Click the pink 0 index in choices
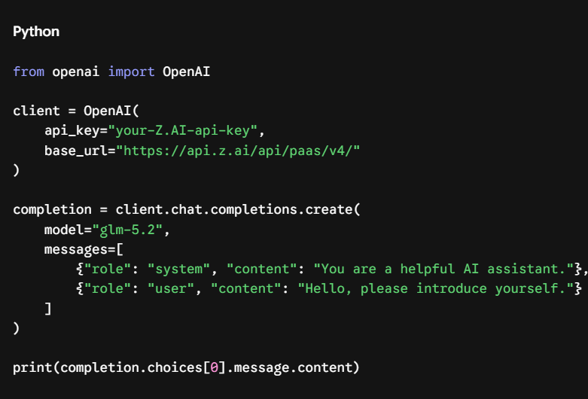This screenshot has width=588, height=399. 214,367
